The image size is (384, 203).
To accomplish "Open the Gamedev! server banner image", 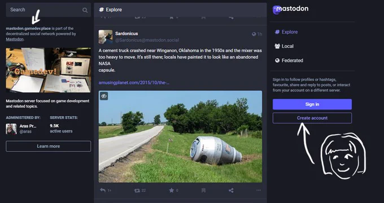I will click(x=48, y=70).
